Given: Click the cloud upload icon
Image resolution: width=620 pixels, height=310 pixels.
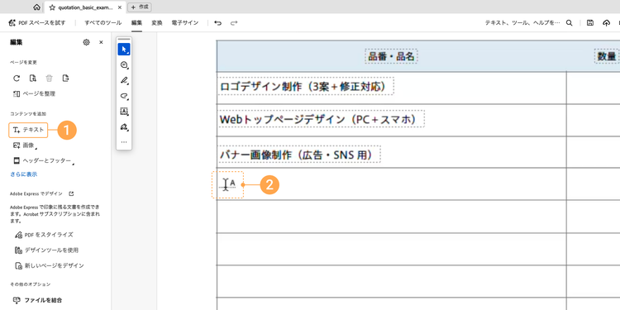Looking at the screenshot, I should click(x=607, y=23).
